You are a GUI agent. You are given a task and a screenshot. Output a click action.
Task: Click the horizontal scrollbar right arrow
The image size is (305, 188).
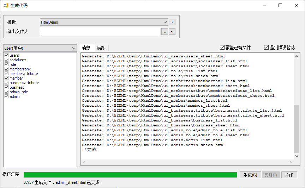[x=291, y=162]
